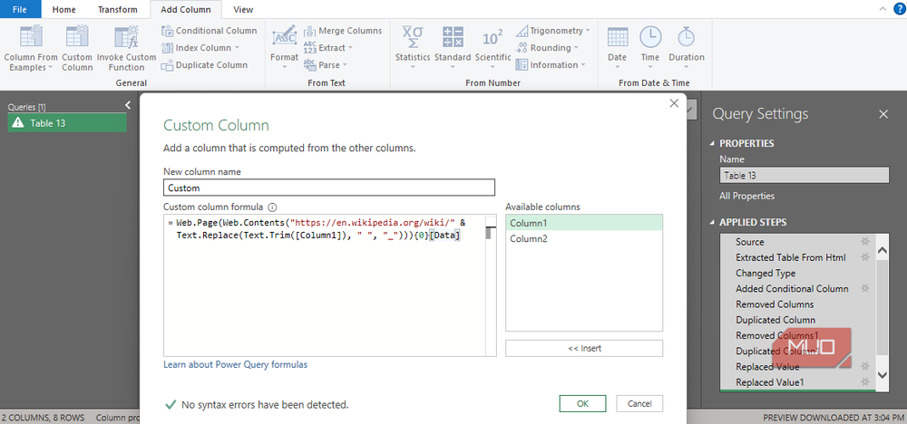Click the Cancel button

tap(639, 404)
